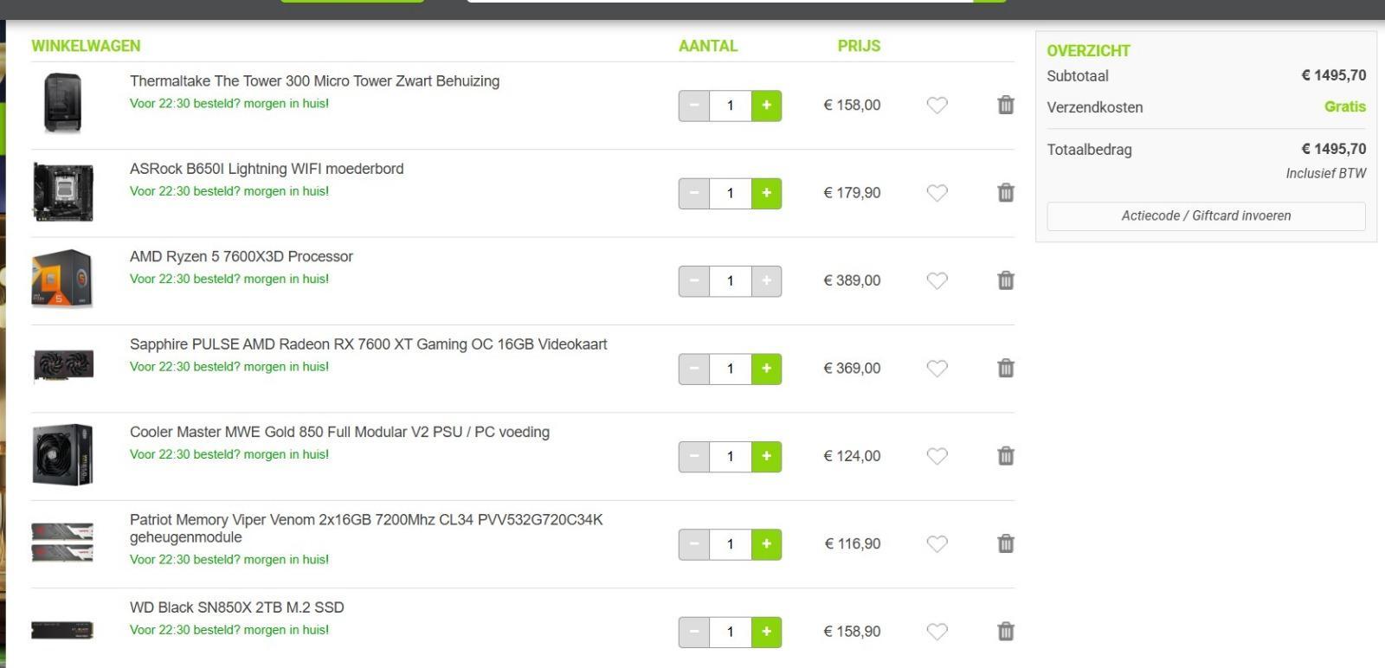This screenshot has width=1385, height=668.
Task: Open Patriot Memory Viper Venom product link
Action: [366, 528]
